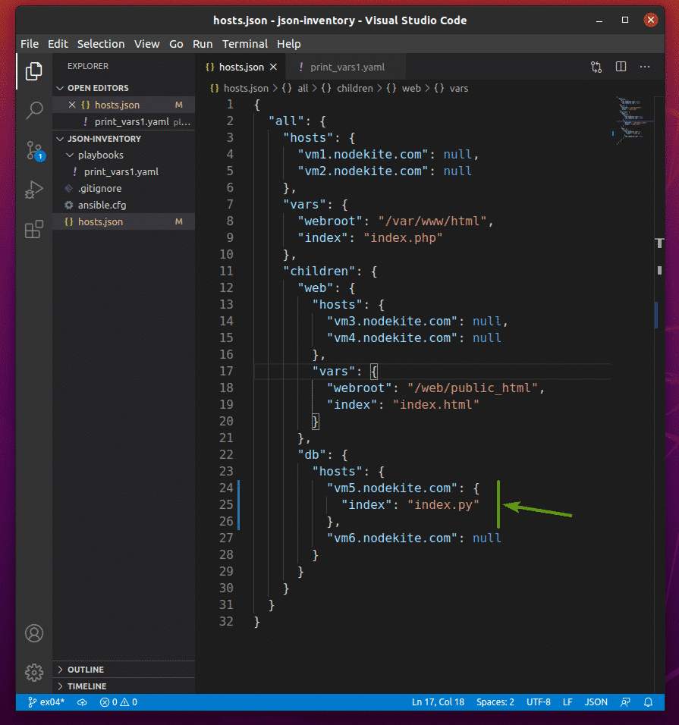Open the Run and Debug panel
Image resolution: width=679 pixels, height=725 pixels.
coord(33,190)
